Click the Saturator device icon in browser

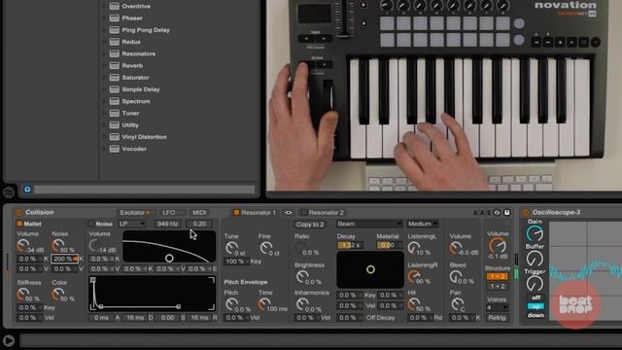point(115,78)
